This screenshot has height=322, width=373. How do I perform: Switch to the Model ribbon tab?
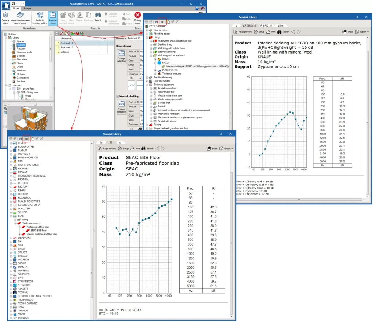coord(16,9)
